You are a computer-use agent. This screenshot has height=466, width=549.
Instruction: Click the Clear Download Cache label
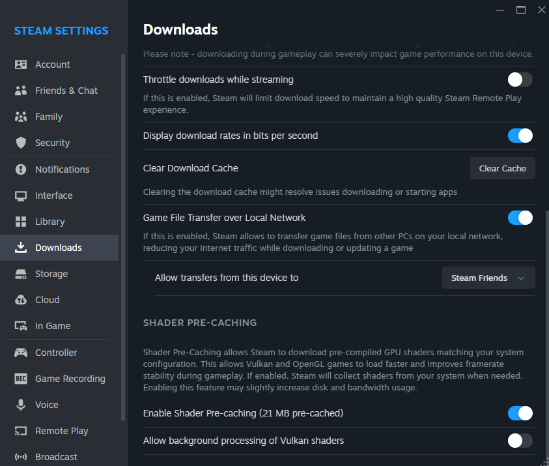[190, 168]
